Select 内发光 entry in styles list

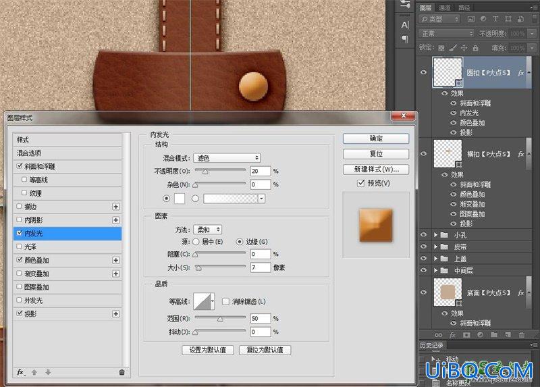(x=67, y=234)
